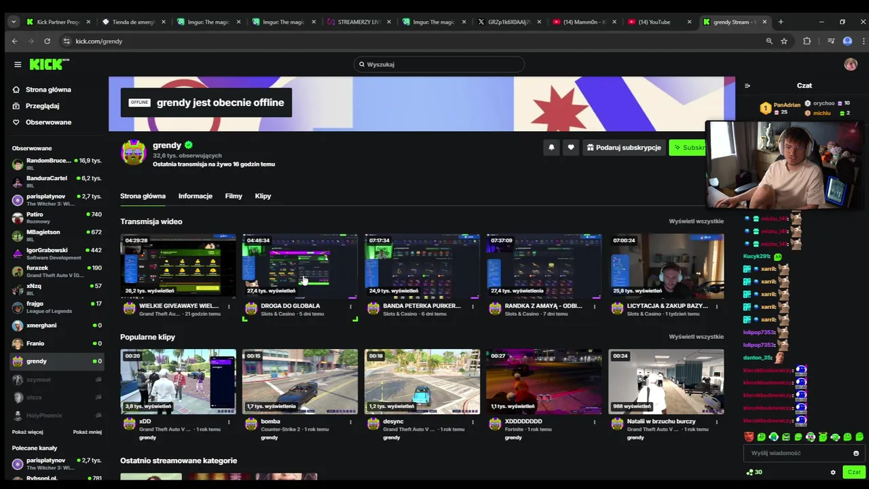The height and width of the screenshot is (489, 869).
Task: Open options menu for xDD clip
Action: pyautogui.click(x=229, y=422)
